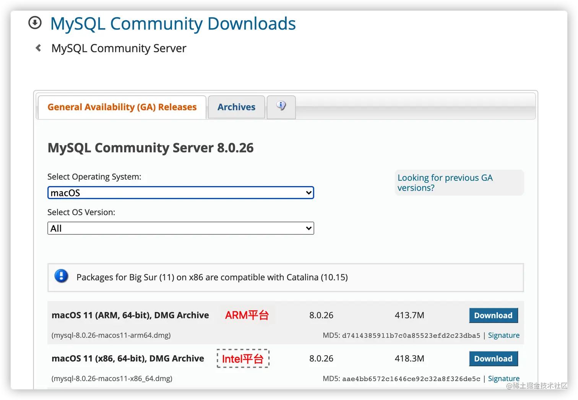Image resolution: width=578 pixels, height=400 pixels.
Task: Click the macOS 11 (x86, 64-bit), DMG Archive title
Action: point(128,358)
